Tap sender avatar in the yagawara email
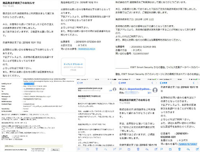200x152 pixels. click(x=115, y=89)
